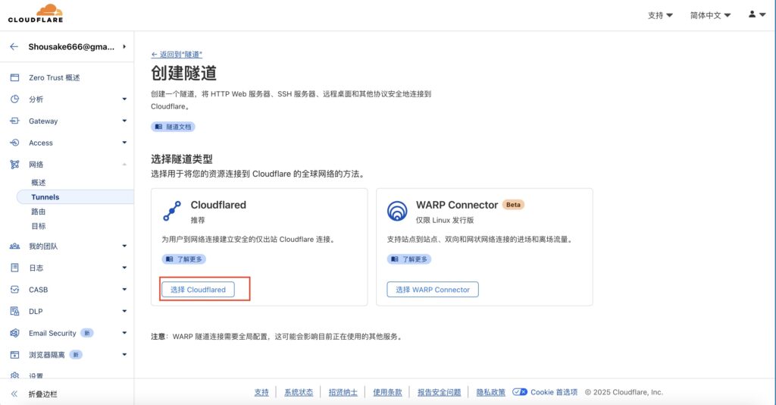Click the Cookie preferences toggle icon
Image resolution: width=776 pixels, height=405 pixels.
pos(520,392)
